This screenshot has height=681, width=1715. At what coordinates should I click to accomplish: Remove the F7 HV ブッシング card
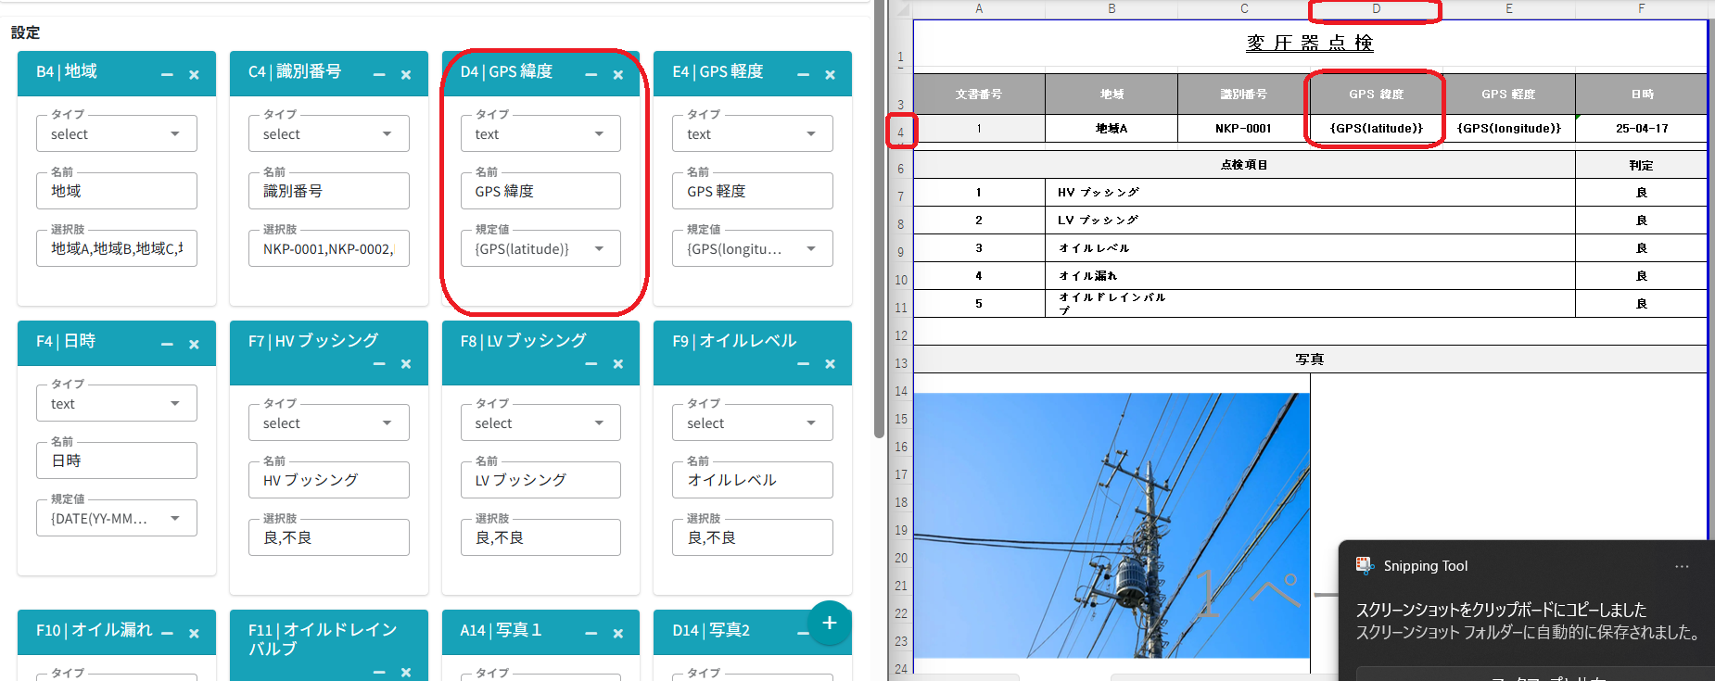(406, 364)
